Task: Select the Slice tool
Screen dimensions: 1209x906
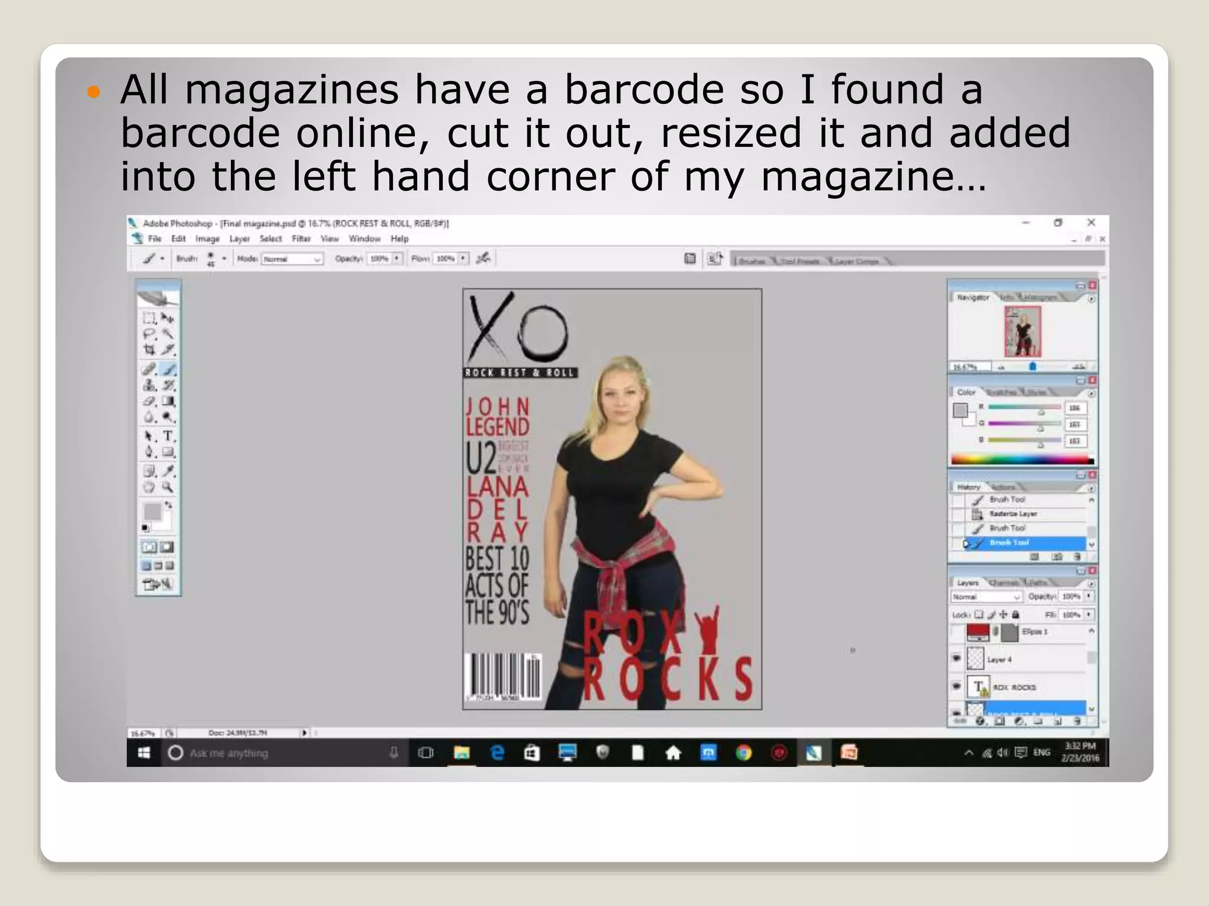Action: point(168,350)
